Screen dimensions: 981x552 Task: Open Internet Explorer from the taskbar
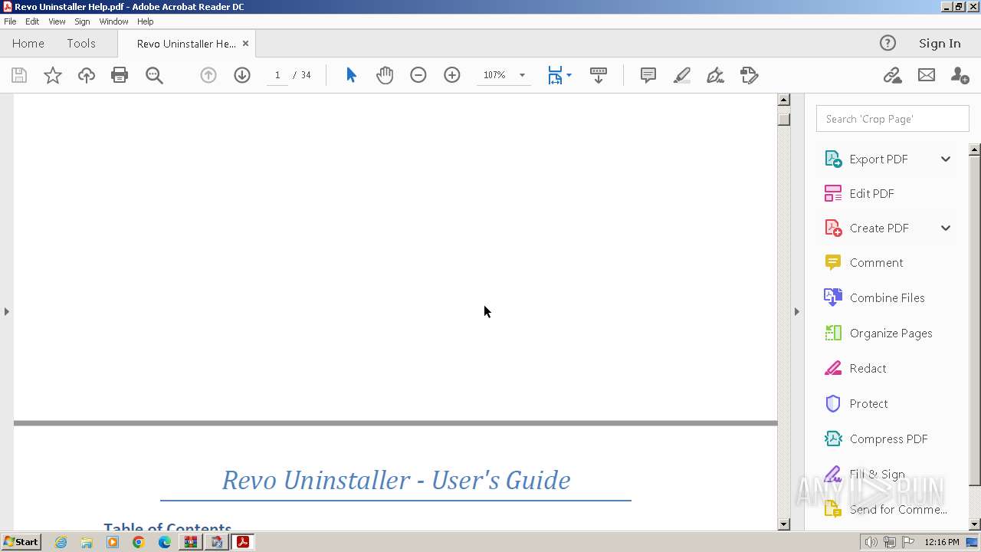[61, 542]
